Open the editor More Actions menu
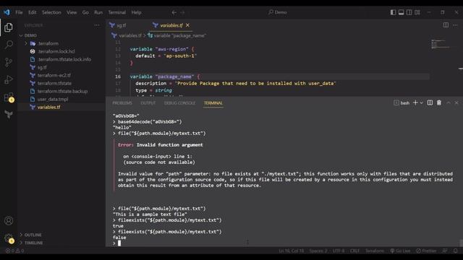This screenshot has height=260, width=463. [x=455, y=25]
